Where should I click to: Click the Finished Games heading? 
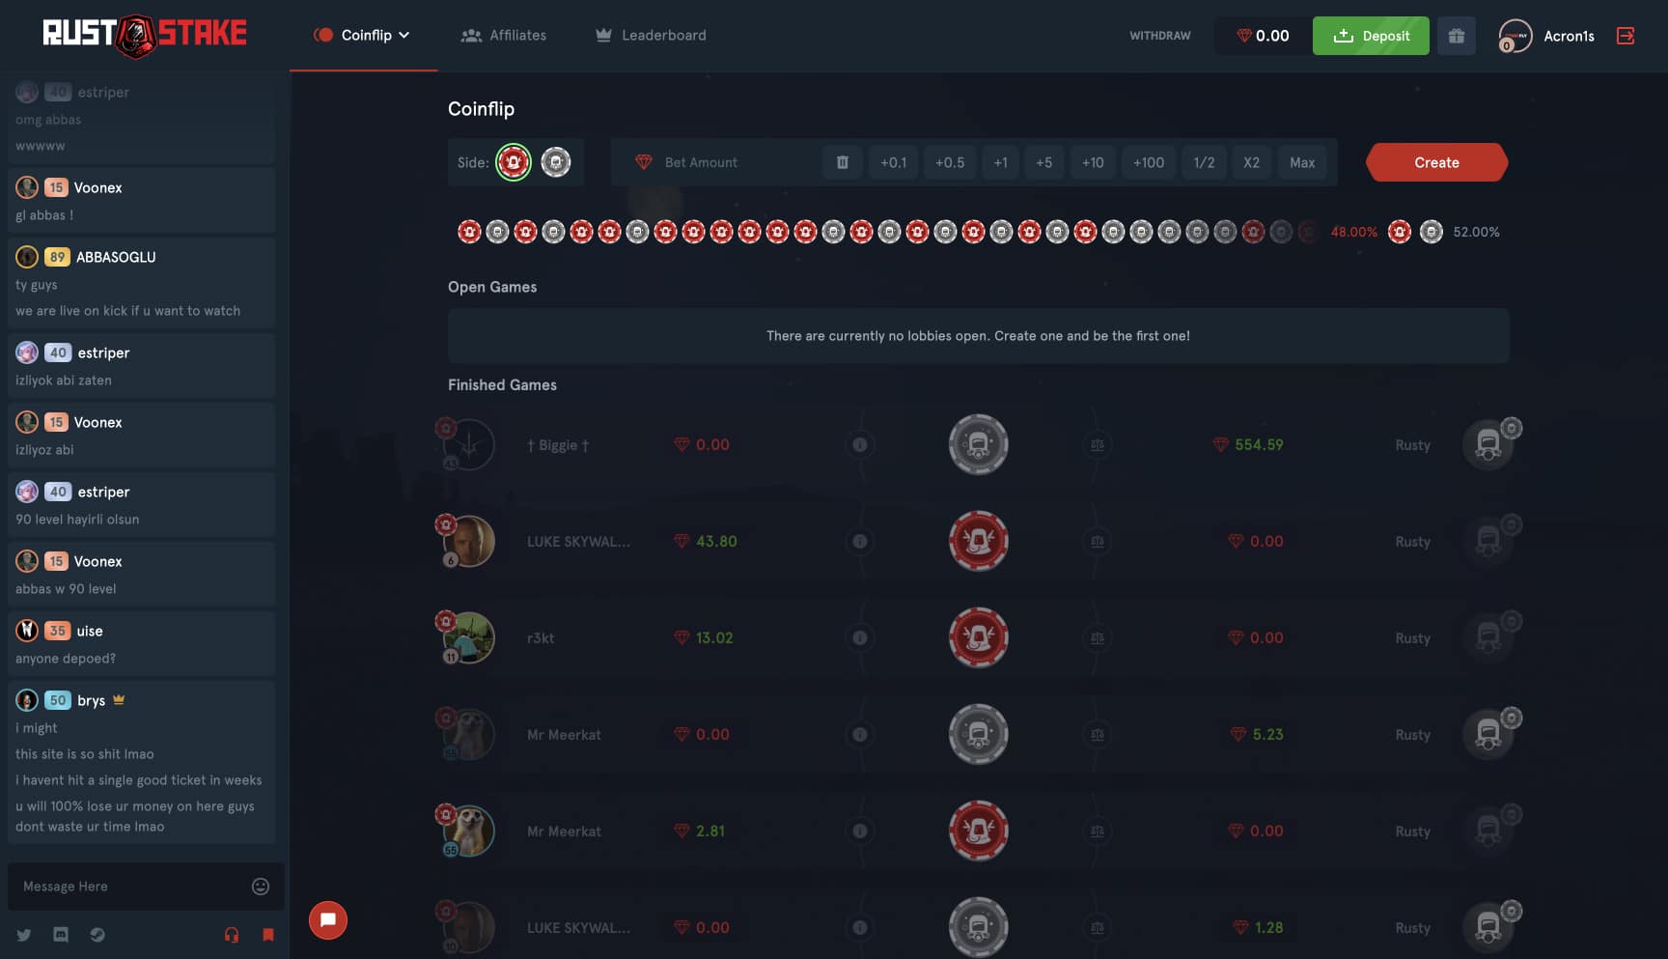pyautogui.click(x=502, y=384)
